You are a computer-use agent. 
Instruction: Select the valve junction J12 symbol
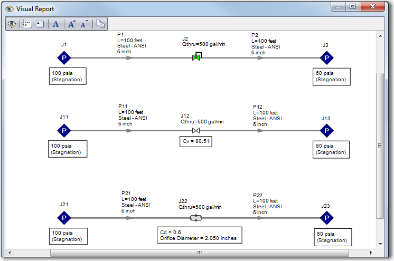195,130
